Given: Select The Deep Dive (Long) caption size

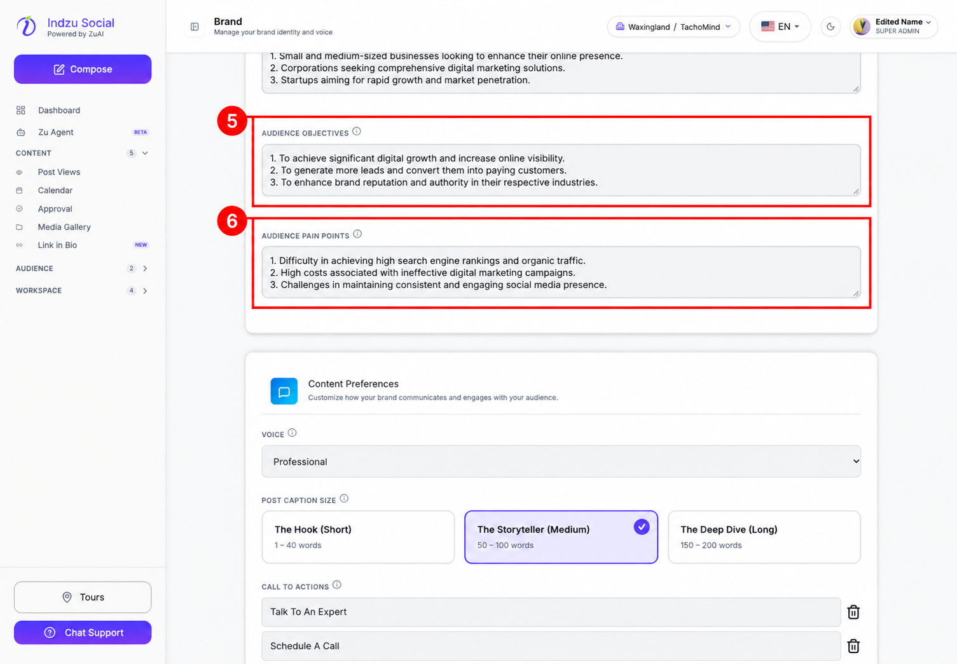Looking at the screenshot, I should [764, 538].
